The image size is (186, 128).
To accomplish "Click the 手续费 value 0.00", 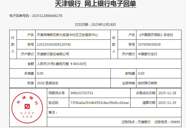I will (40, 73).
